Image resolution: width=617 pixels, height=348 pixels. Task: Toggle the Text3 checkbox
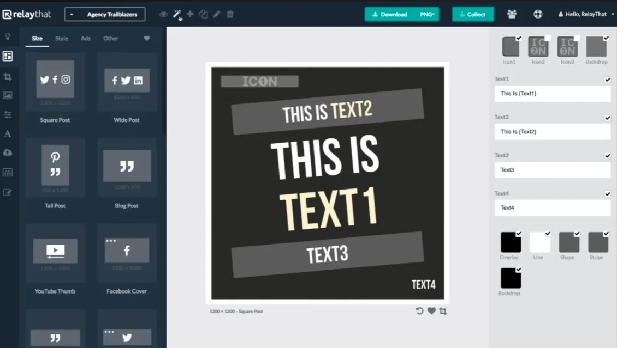[x=608, y=156]
